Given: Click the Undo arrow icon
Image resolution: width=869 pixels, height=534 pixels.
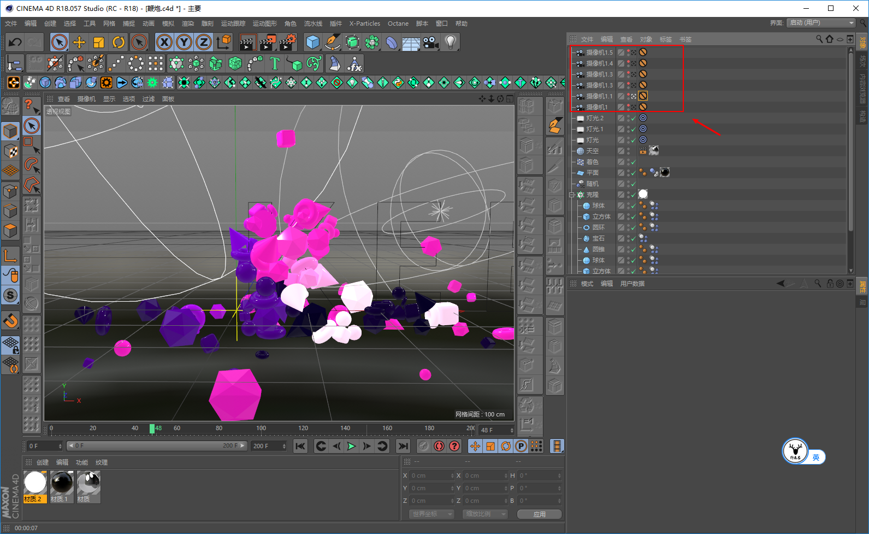Looking at the screenshot, I should pyautogui.click(x=15, y=42).
